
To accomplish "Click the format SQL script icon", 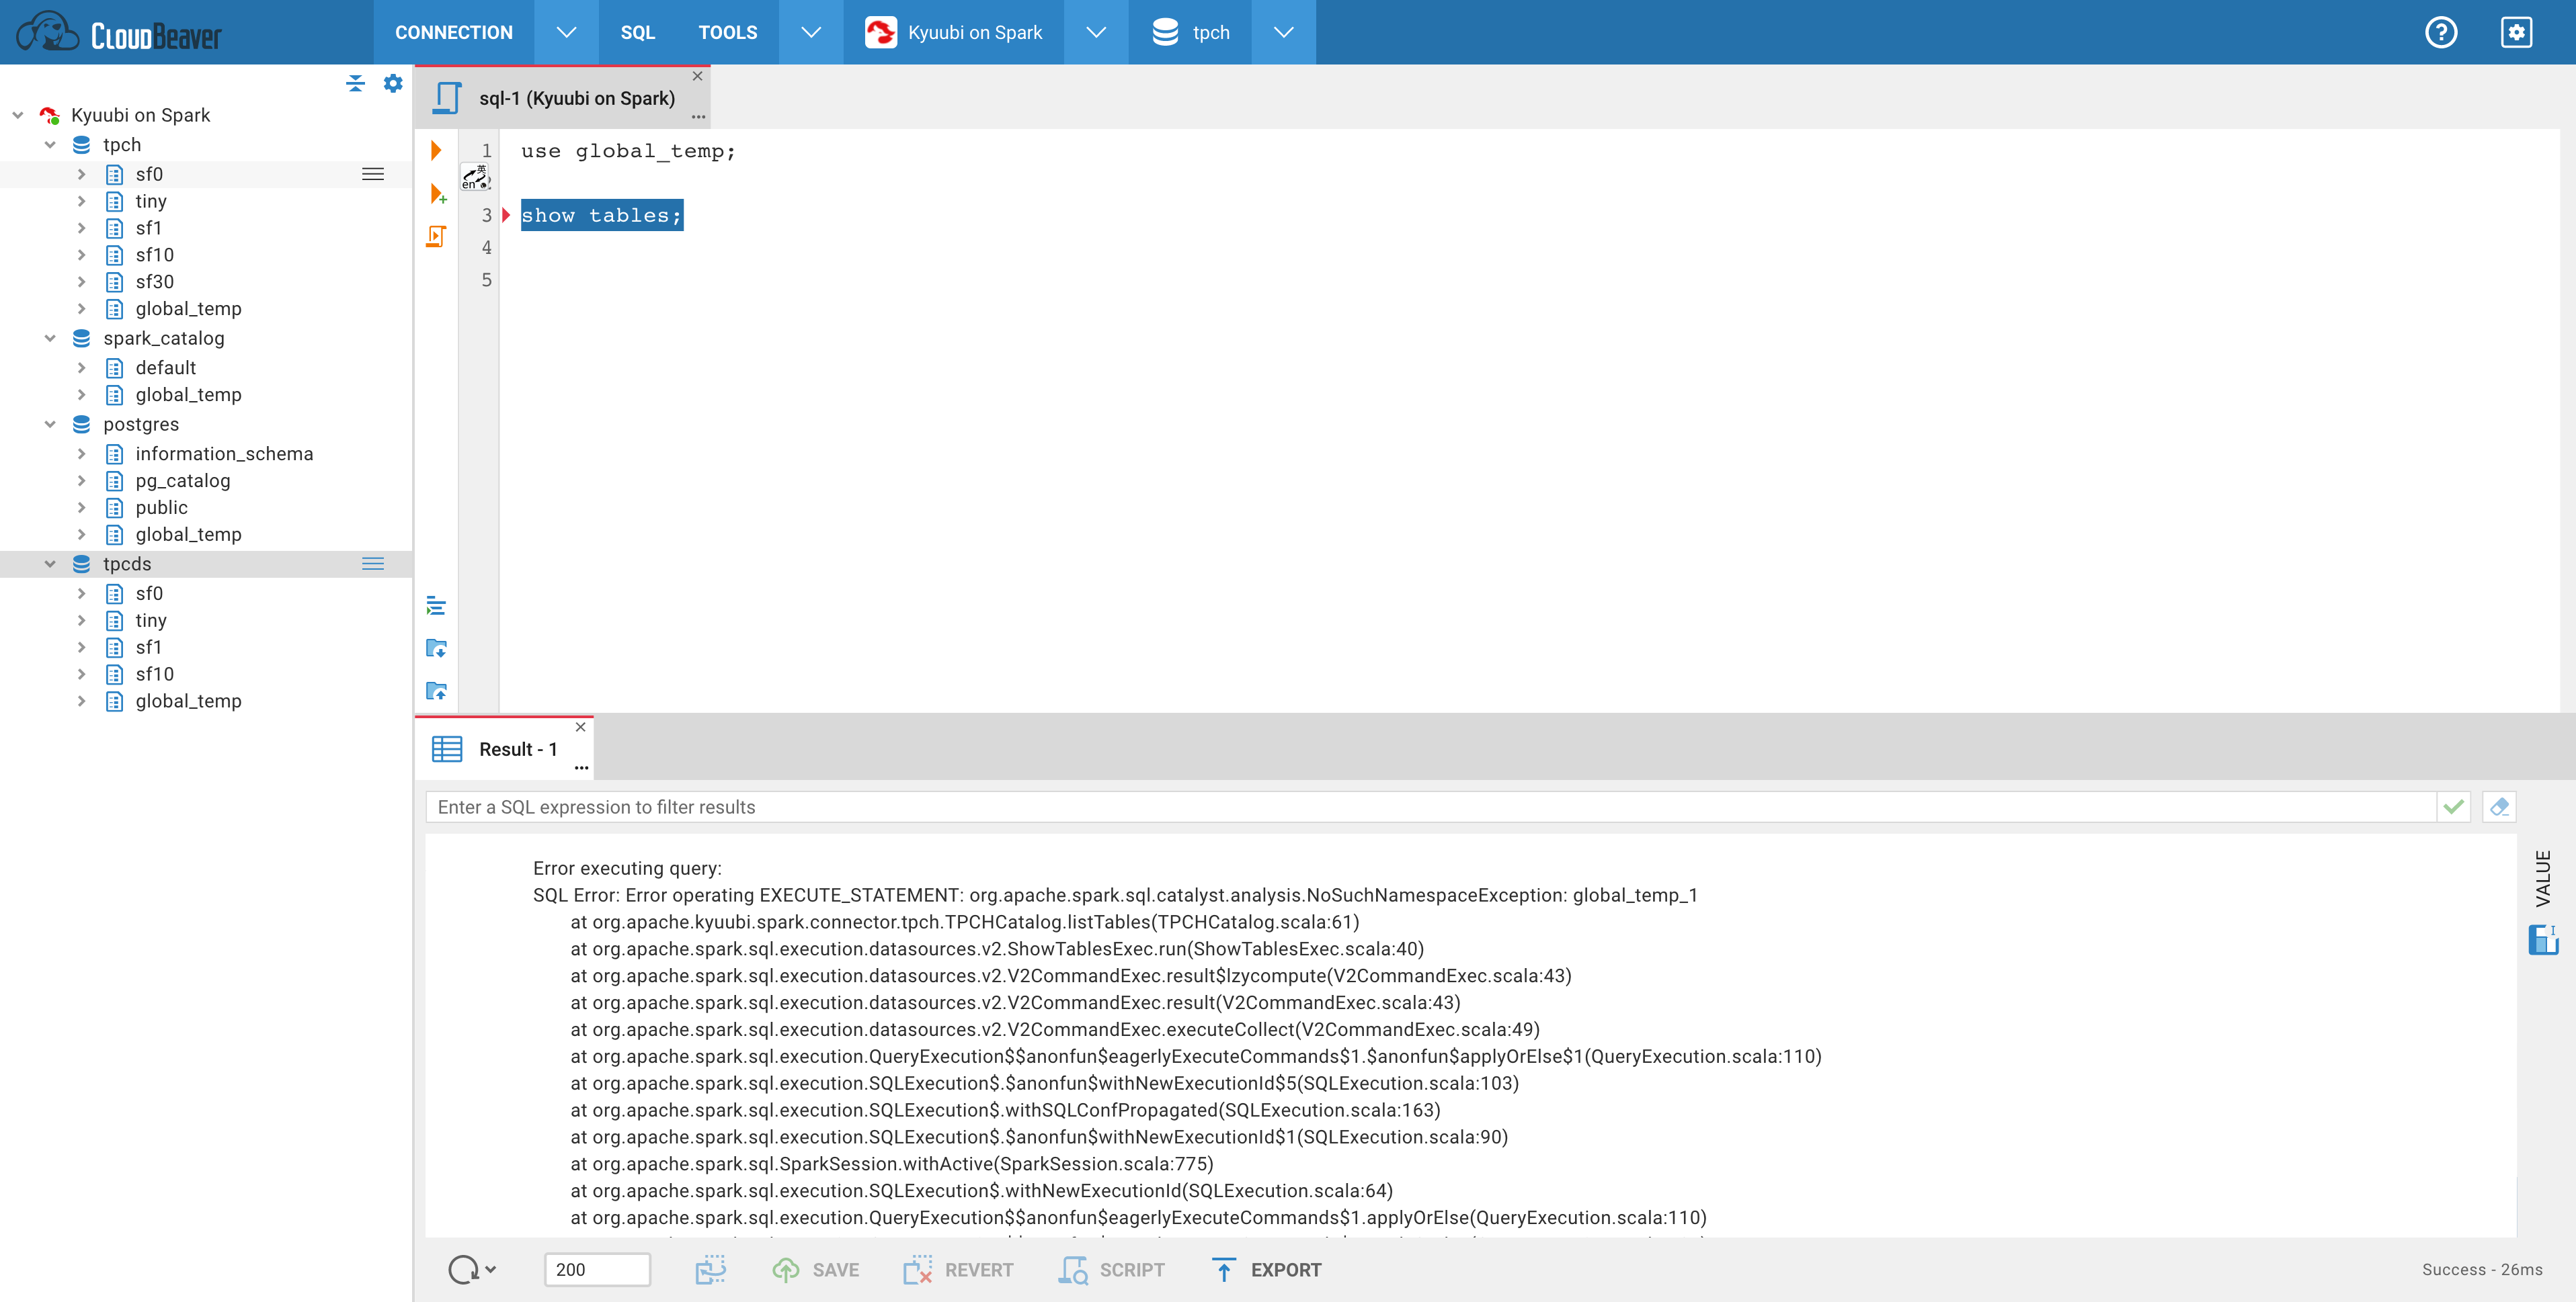I will [x=436, y=605].
